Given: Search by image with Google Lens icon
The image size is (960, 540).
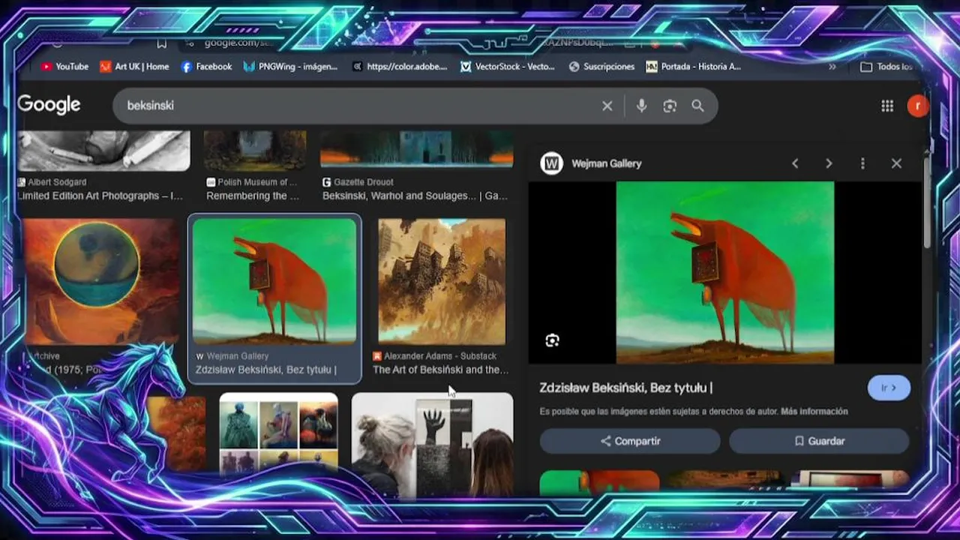Looking at the screenshot, I should pyautogui.click(x=670, y=106).
